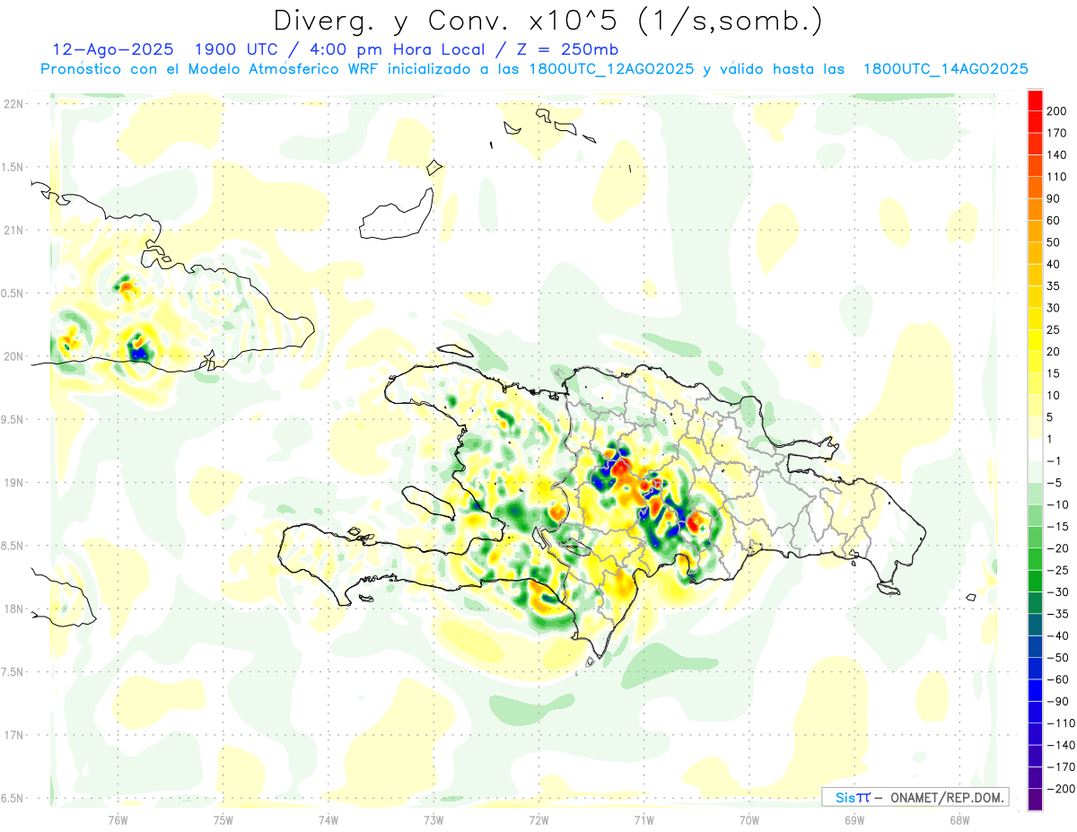Click the colorbar value '-110'
This screenshot has width=1077, height=832.
1059,723
